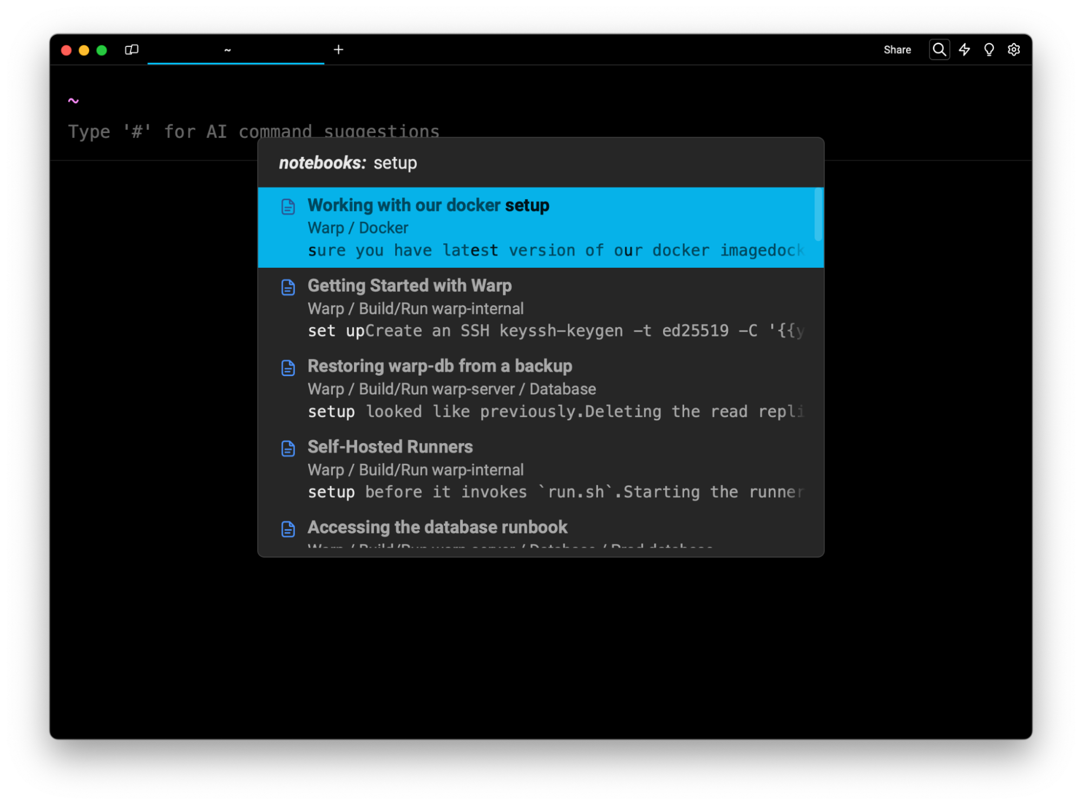
Task: Click notebook icon beside Accessing database runbook
Action: [288, 529]
